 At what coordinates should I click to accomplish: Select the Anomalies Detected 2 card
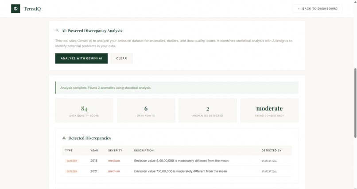(208, 110)
